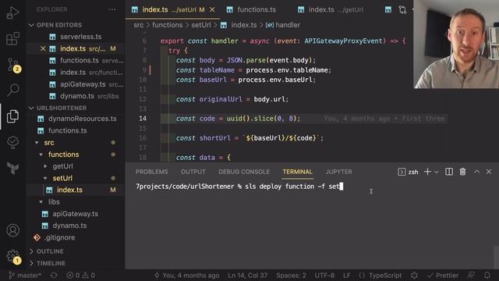Switch to the index.ts getUrl tab
Image resolution: width=499 pixels, height=281 pixels.
click(x=331, y=10)
